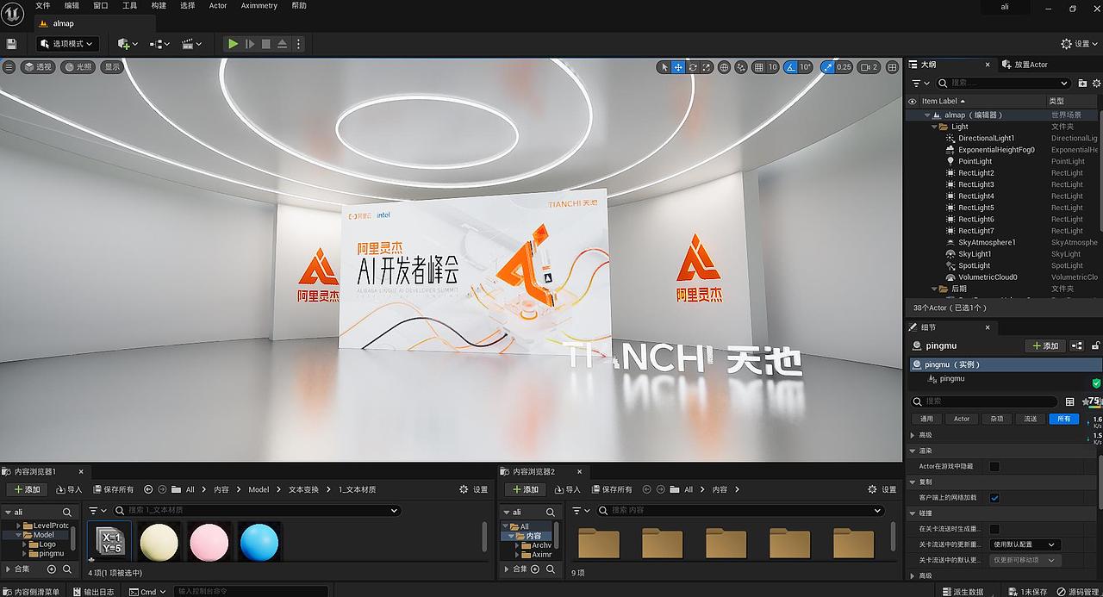Click 导入 in 内容浏览器1
Image resolution: width=1103 pixels, height=597 pixels.
pos(69,489)
